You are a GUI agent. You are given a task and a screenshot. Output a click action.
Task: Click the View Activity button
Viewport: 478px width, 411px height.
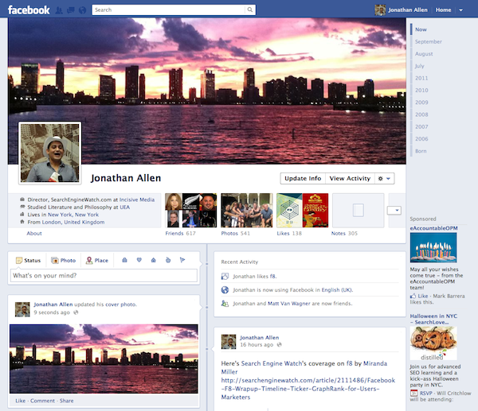[350, 179]
